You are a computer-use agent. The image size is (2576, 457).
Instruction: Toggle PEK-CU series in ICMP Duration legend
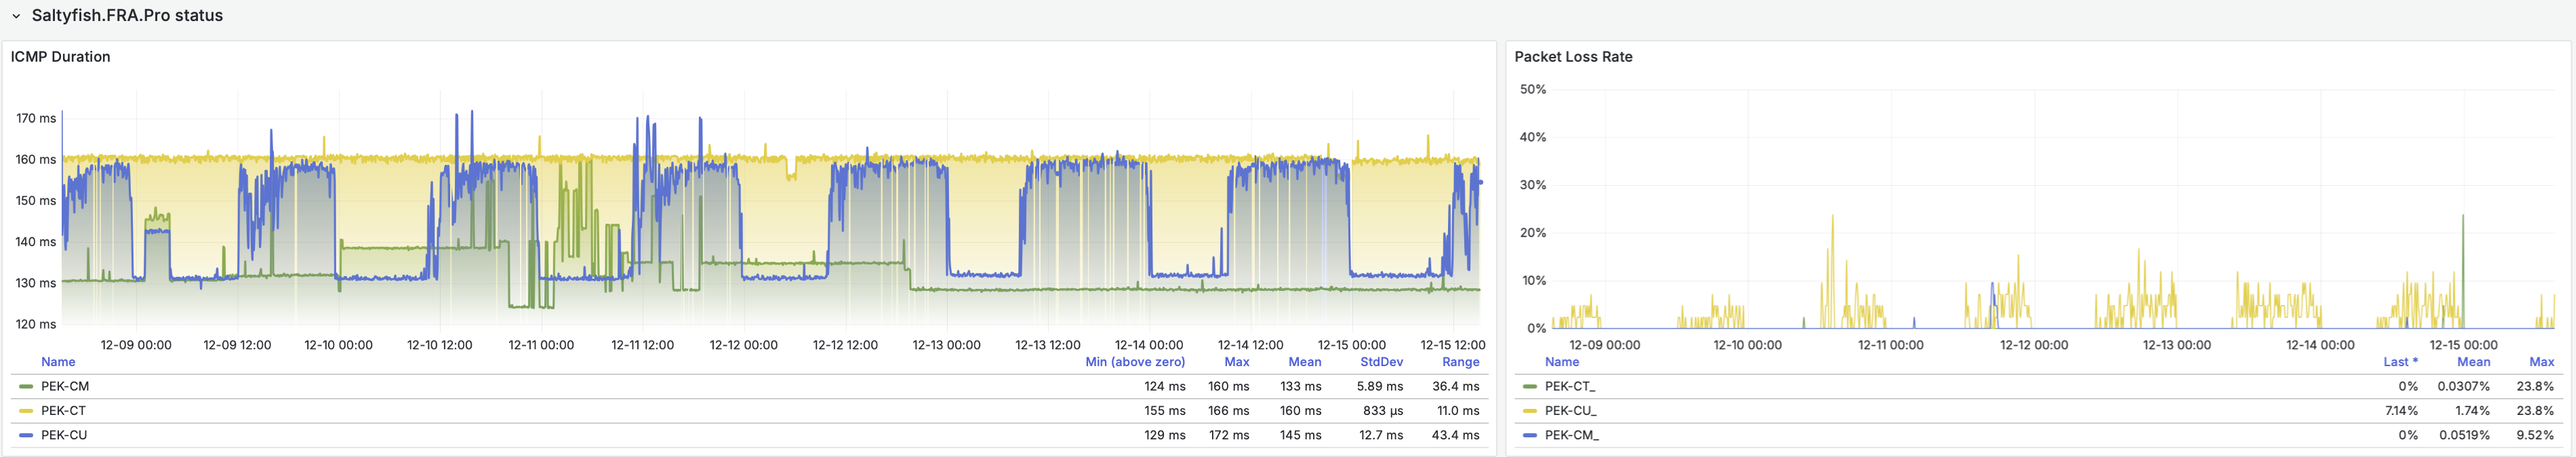[64, 435]
